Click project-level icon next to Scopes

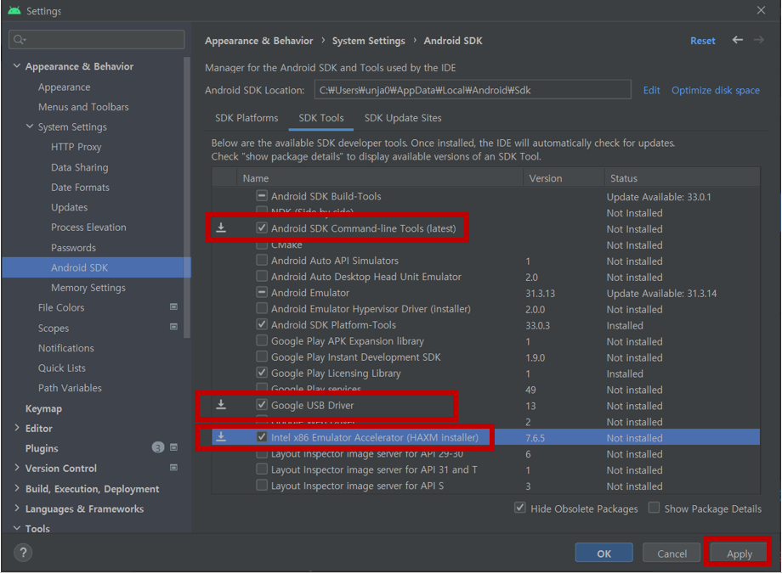(173, 327)
